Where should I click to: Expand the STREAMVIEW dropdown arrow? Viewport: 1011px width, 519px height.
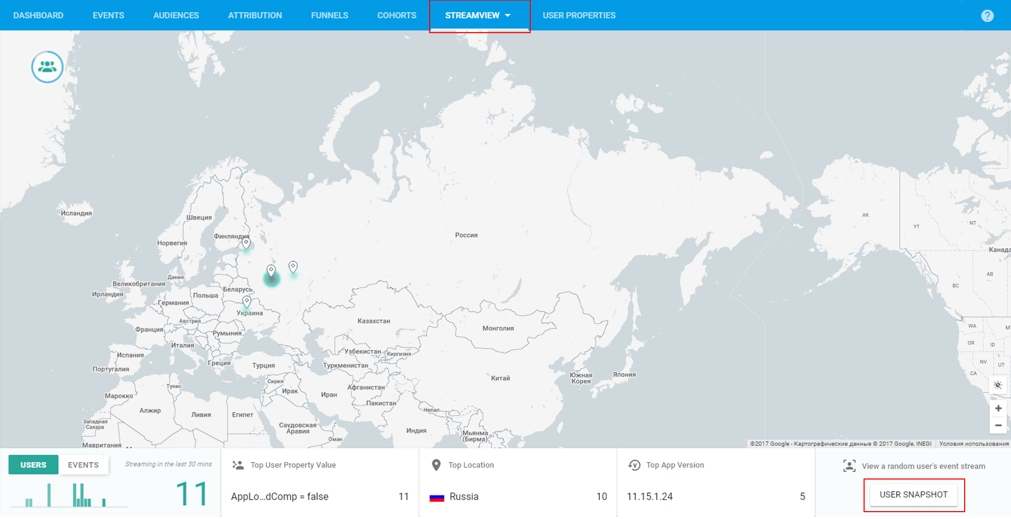[508, 15]
